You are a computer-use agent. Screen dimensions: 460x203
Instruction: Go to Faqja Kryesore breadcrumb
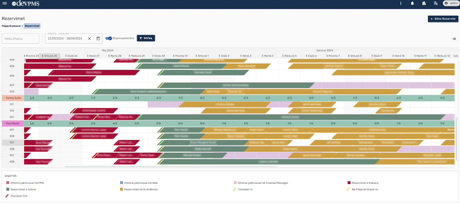point(11,26)
